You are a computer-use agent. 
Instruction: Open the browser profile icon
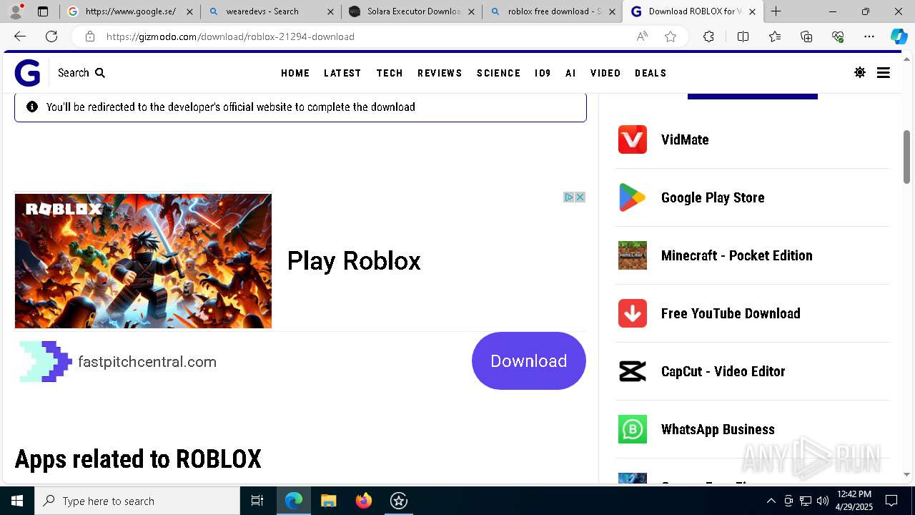pyautogui.click(x=17, y=11)
